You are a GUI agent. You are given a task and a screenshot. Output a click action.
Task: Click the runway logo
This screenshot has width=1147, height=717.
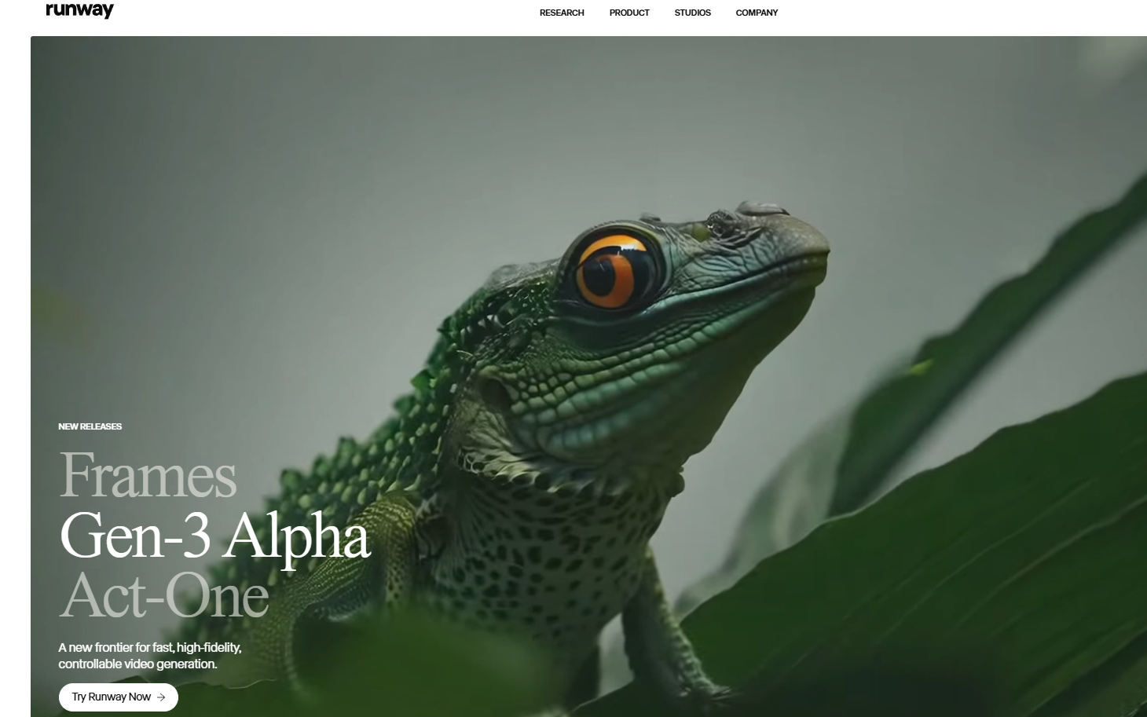pos(79,10)
